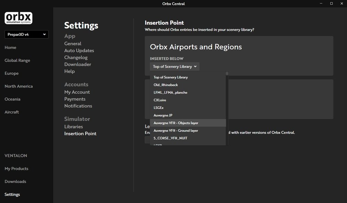347x203 pixels.
Task: Collapse the Top of Scenery Library dropdown
Action: click(175, 67)
